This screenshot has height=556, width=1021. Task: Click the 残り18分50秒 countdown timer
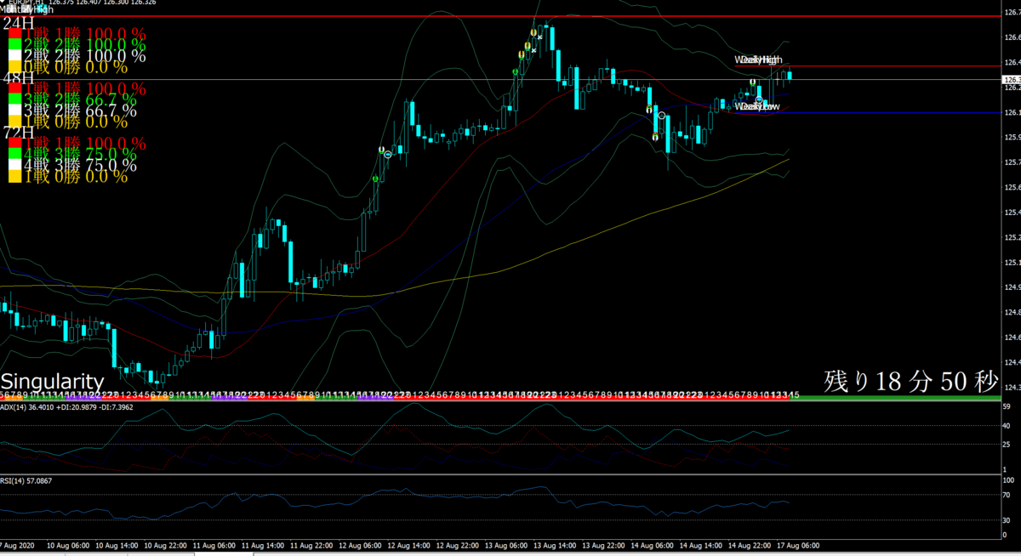910,382
